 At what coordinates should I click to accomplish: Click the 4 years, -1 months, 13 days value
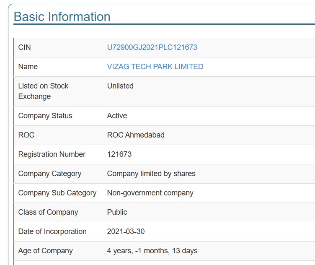pyautogui.click(x=152, y=251)
